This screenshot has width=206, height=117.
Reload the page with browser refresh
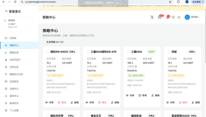(15, 2)
